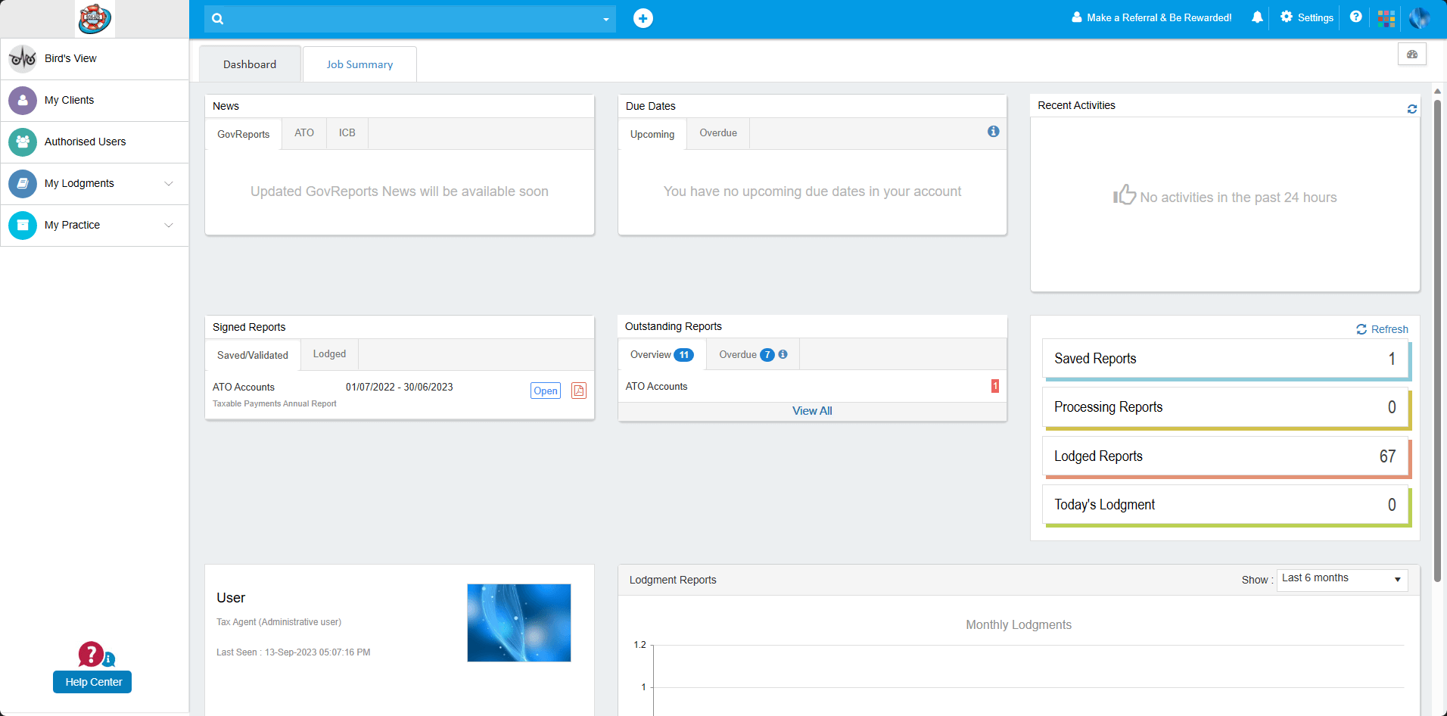
Task: Click the My Practice archive icon
Action: (23, 225)
